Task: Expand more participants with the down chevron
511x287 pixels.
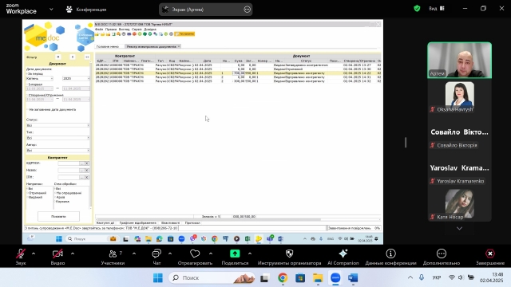Action: (459, 229)
